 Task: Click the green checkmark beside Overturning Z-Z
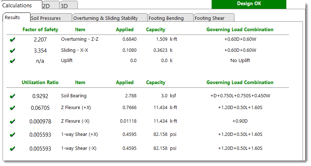click(x=13, y=40)
